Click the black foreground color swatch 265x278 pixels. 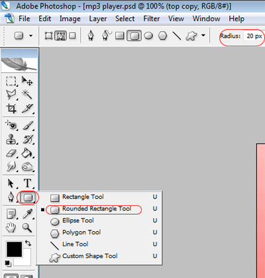point(15,250)
